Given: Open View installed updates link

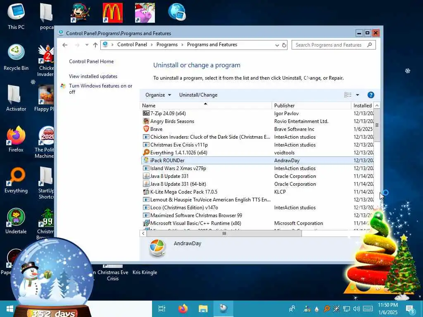Looking at the screenshot, I should coord(93,76).
